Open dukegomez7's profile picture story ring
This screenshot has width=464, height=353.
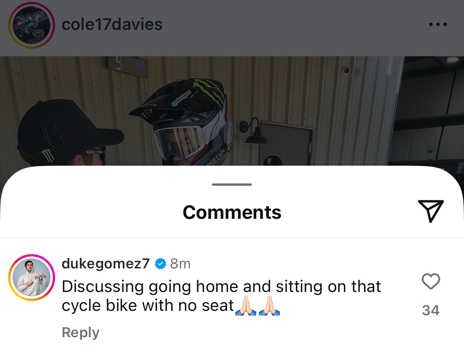(x=31, y=277)
